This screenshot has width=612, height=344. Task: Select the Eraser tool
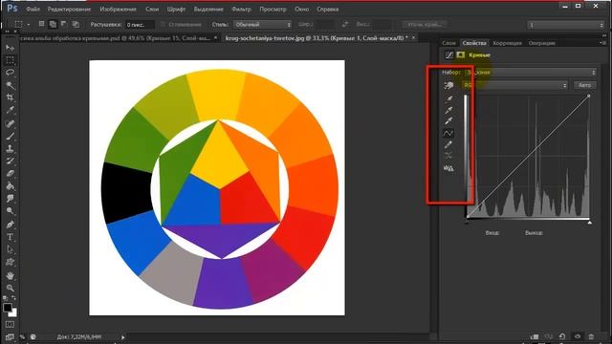coord(11,174)
